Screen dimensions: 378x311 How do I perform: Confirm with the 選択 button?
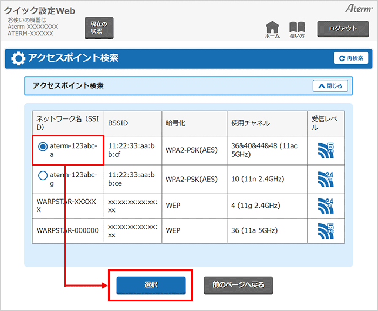(151, 284)
